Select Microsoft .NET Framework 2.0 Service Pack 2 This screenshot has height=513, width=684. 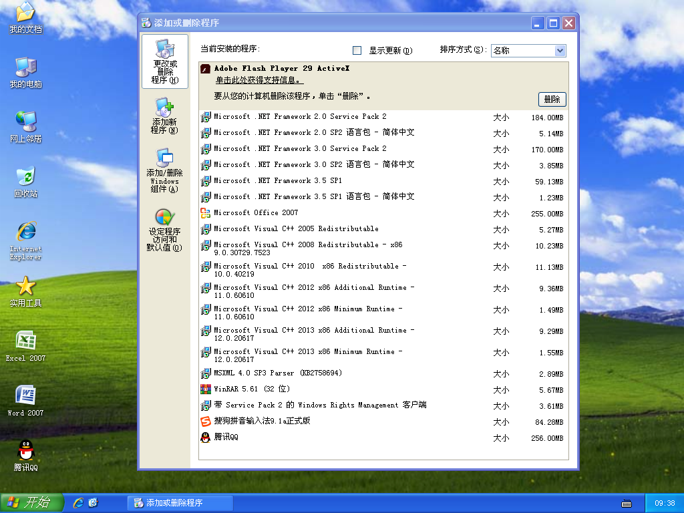(x=383, y=117)
